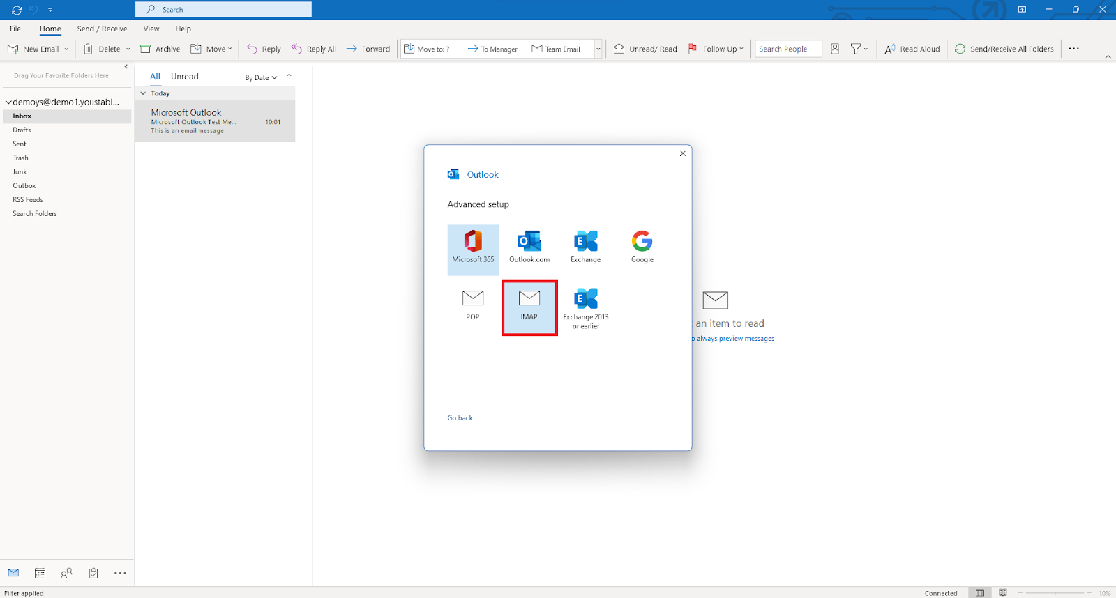
Task: Switch to Calendar view icon
Action: click(x=40, y=573)
